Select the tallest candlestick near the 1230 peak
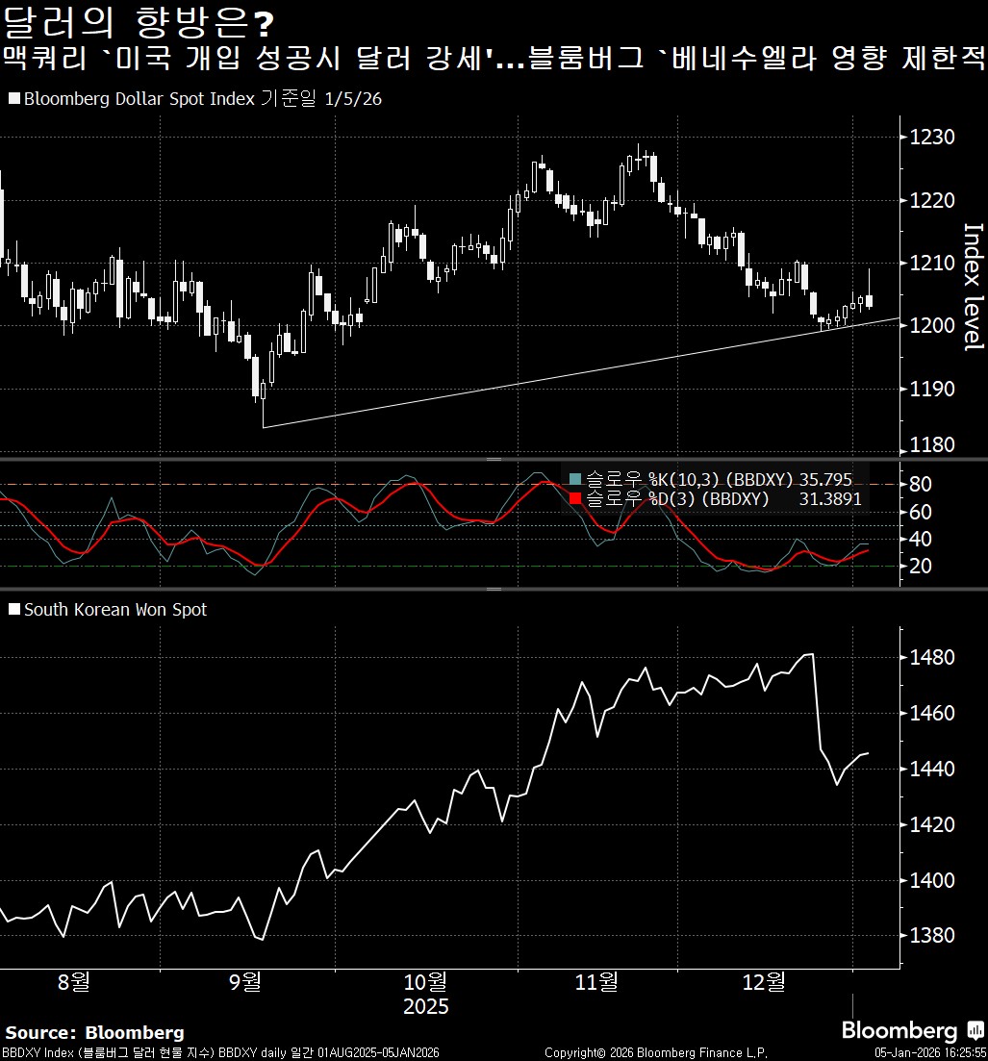This screenshot has height=1061, width=988. (x=637, y=164)
